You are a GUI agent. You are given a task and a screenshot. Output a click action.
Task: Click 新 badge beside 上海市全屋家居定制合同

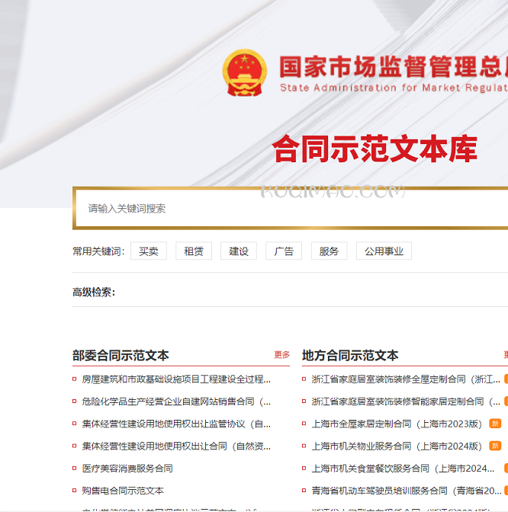[x=495, y=424]
